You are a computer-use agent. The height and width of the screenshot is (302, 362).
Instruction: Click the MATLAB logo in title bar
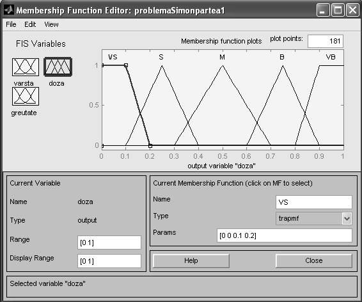(8, 10)
